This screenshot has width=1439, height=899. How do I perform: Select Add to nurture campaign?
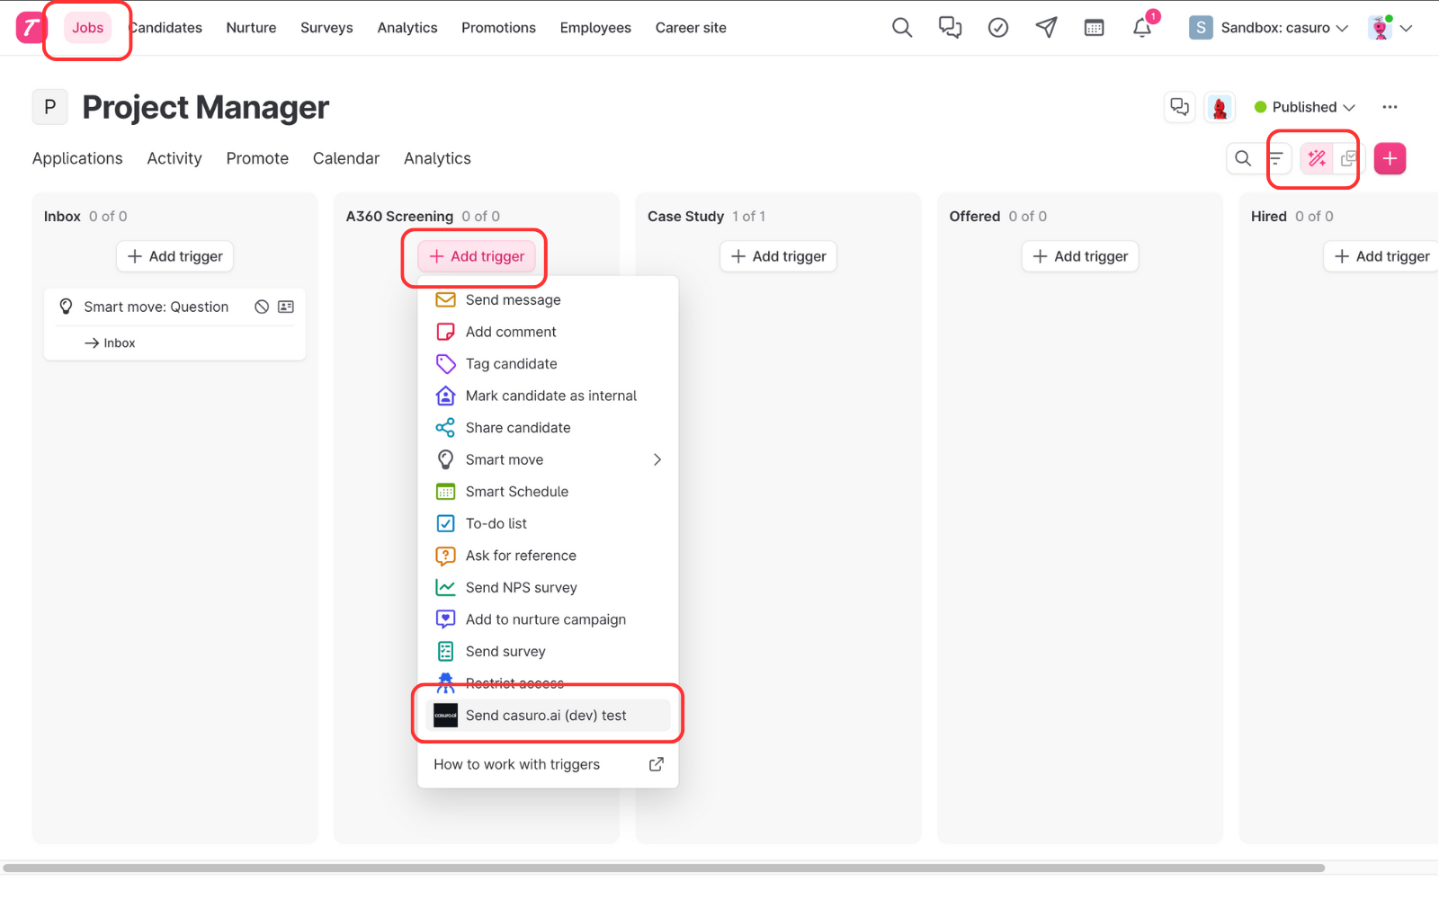pos(548,619)
